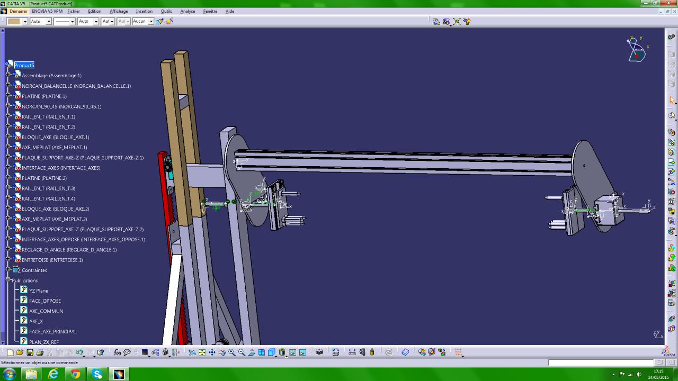Open the Windows Start menu
This screenshot has width=678, height=381.
9,375
